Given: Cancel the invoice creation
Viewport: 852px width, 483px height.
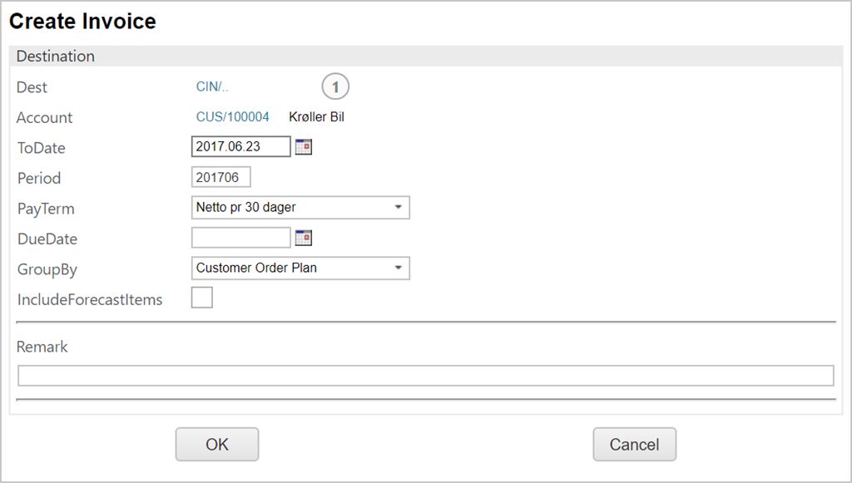Looking at the screenshot, I should click(634, 445).
